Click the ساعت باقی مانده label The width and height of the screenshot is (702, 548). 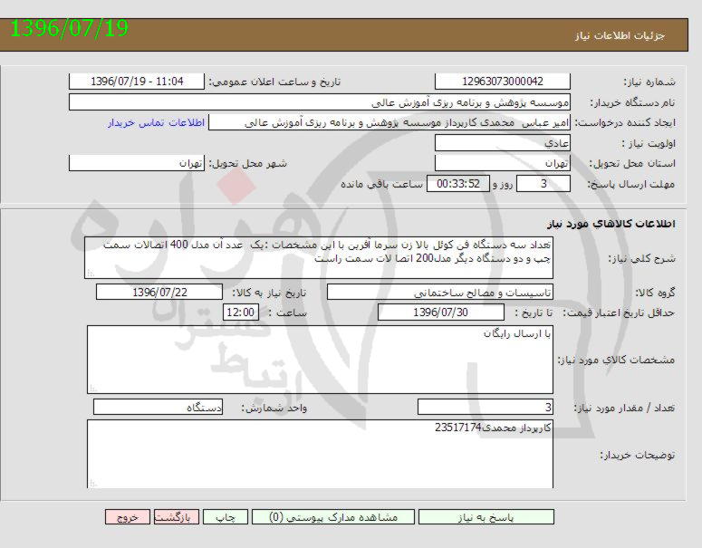(381, 184)
